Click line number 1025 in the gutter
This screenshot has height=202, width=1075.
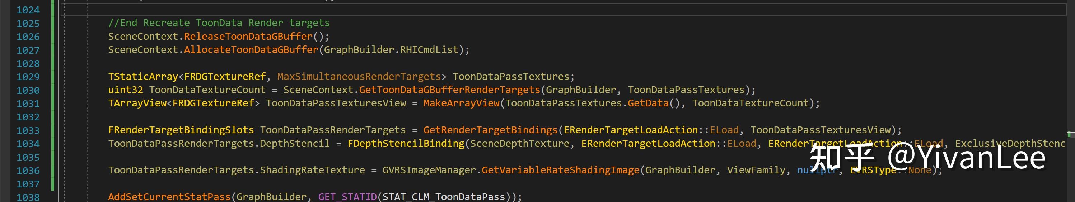point(28,23)
